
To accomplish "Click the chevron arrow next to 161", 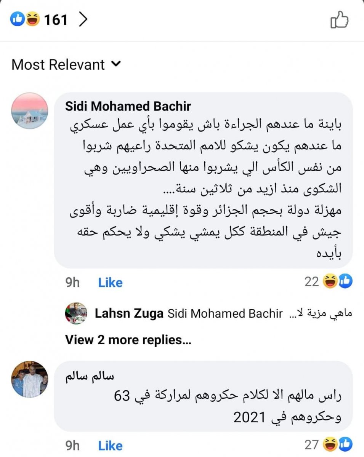I will [83, 19].
